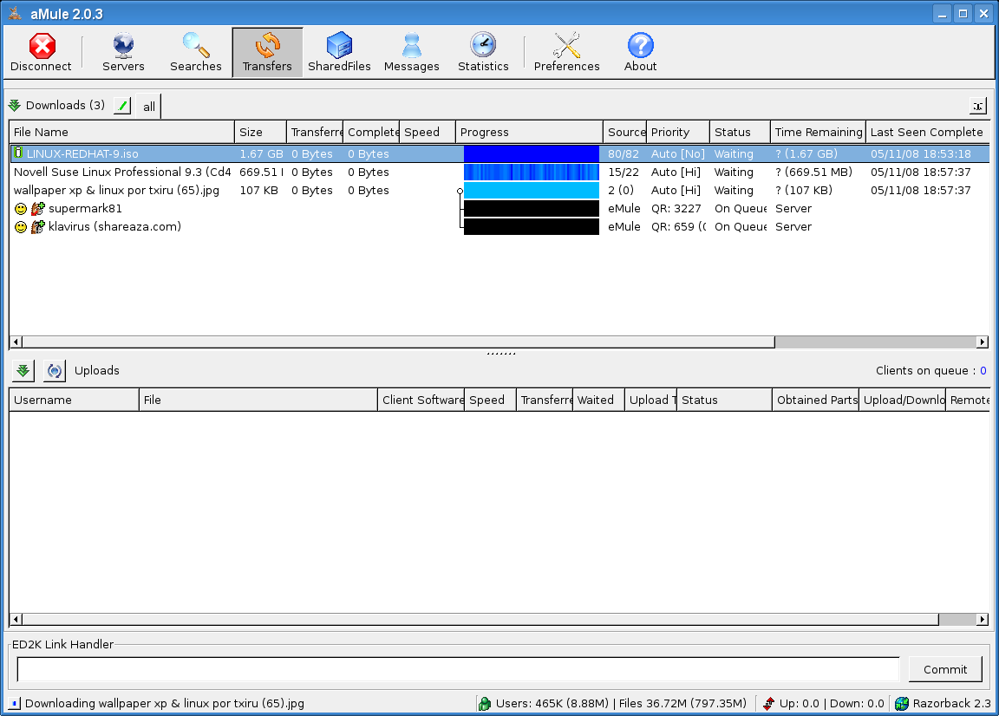Sort downloads by the Priority column header
The image size is (999, 716).
[676, 133]
